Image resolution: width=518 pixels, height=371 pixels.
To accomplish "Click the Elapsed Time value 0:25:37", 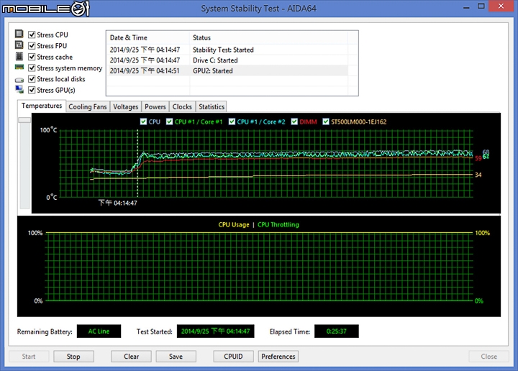I will tap(336, 331).
